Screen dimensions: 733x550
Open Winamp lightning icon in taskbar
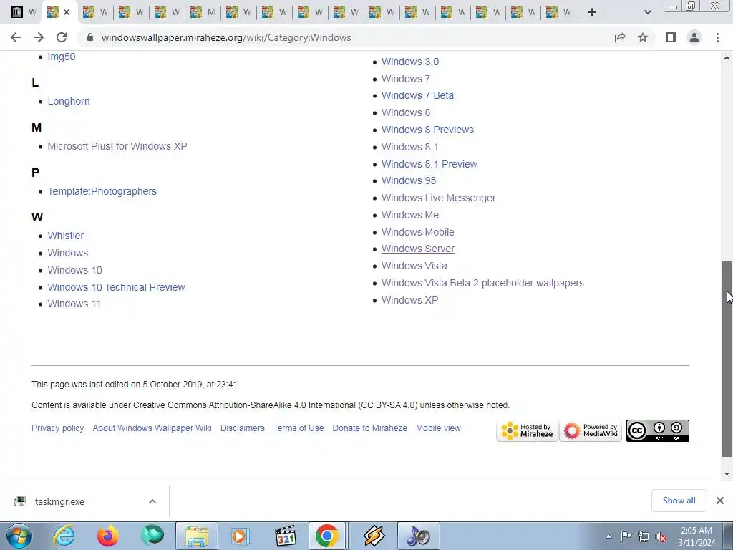point(374,536)
